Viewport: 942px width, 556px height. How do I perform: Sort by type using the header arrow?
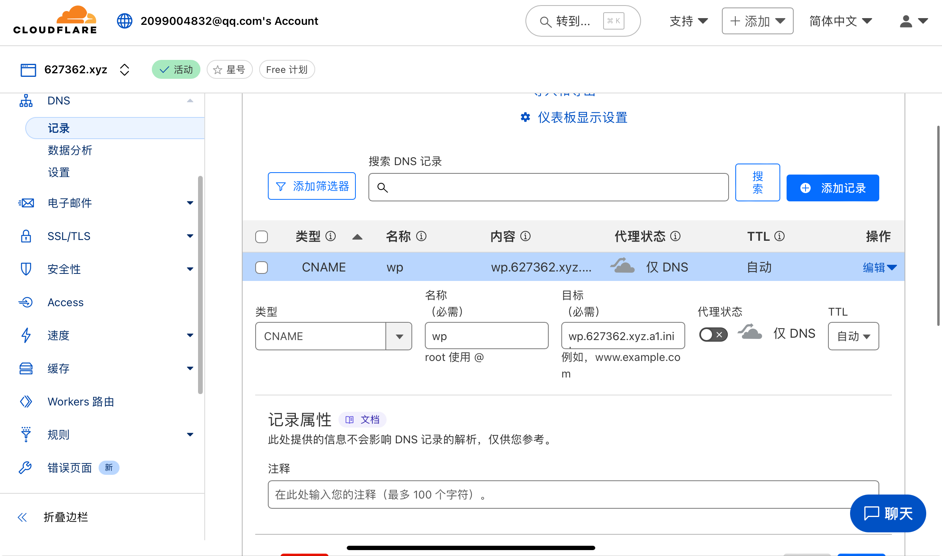(357, 236)
